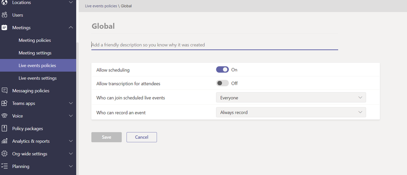This screenshot has width=407, height=175.
Task: Click the Policy packages icon
Action: (4, 128)
